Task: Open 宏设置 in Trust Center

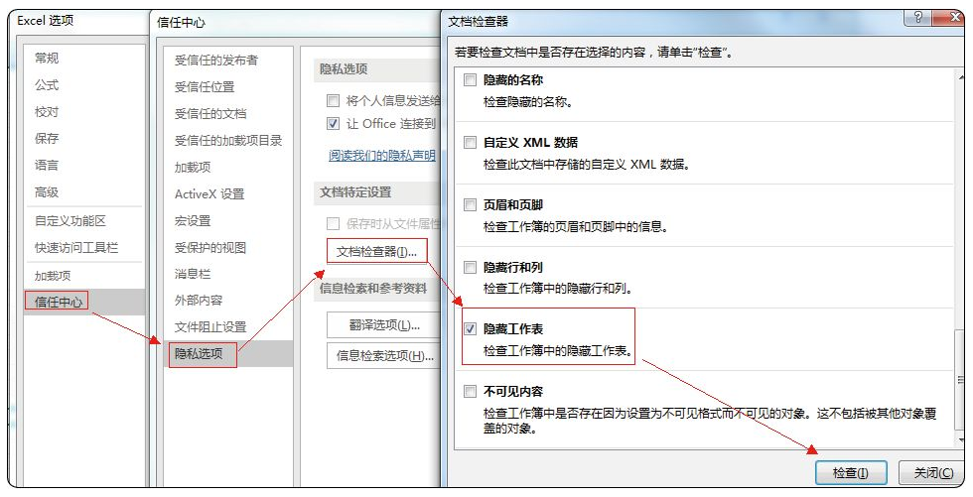Action: (x=193, y=220)
